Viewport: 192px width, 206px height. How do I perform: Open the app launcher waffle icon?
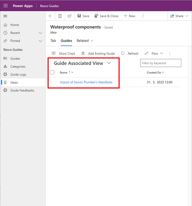pos(5,6)
